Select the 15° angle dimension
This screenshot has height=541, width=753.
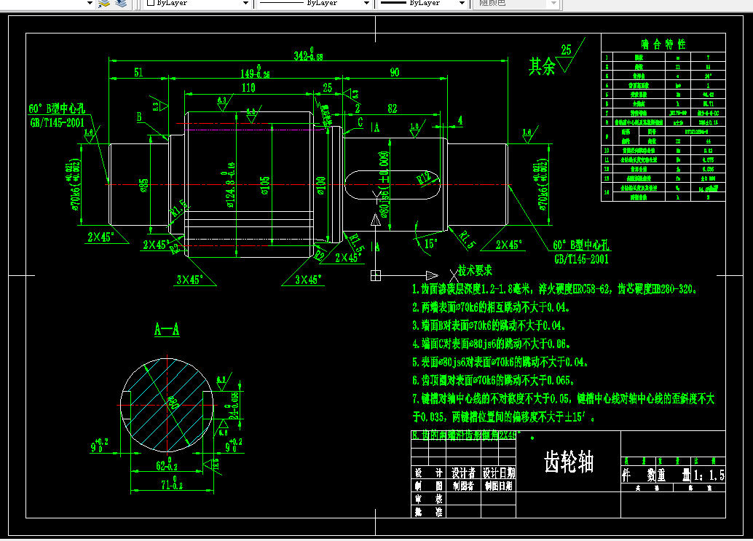pyautogui.click(x=430, y=244)
